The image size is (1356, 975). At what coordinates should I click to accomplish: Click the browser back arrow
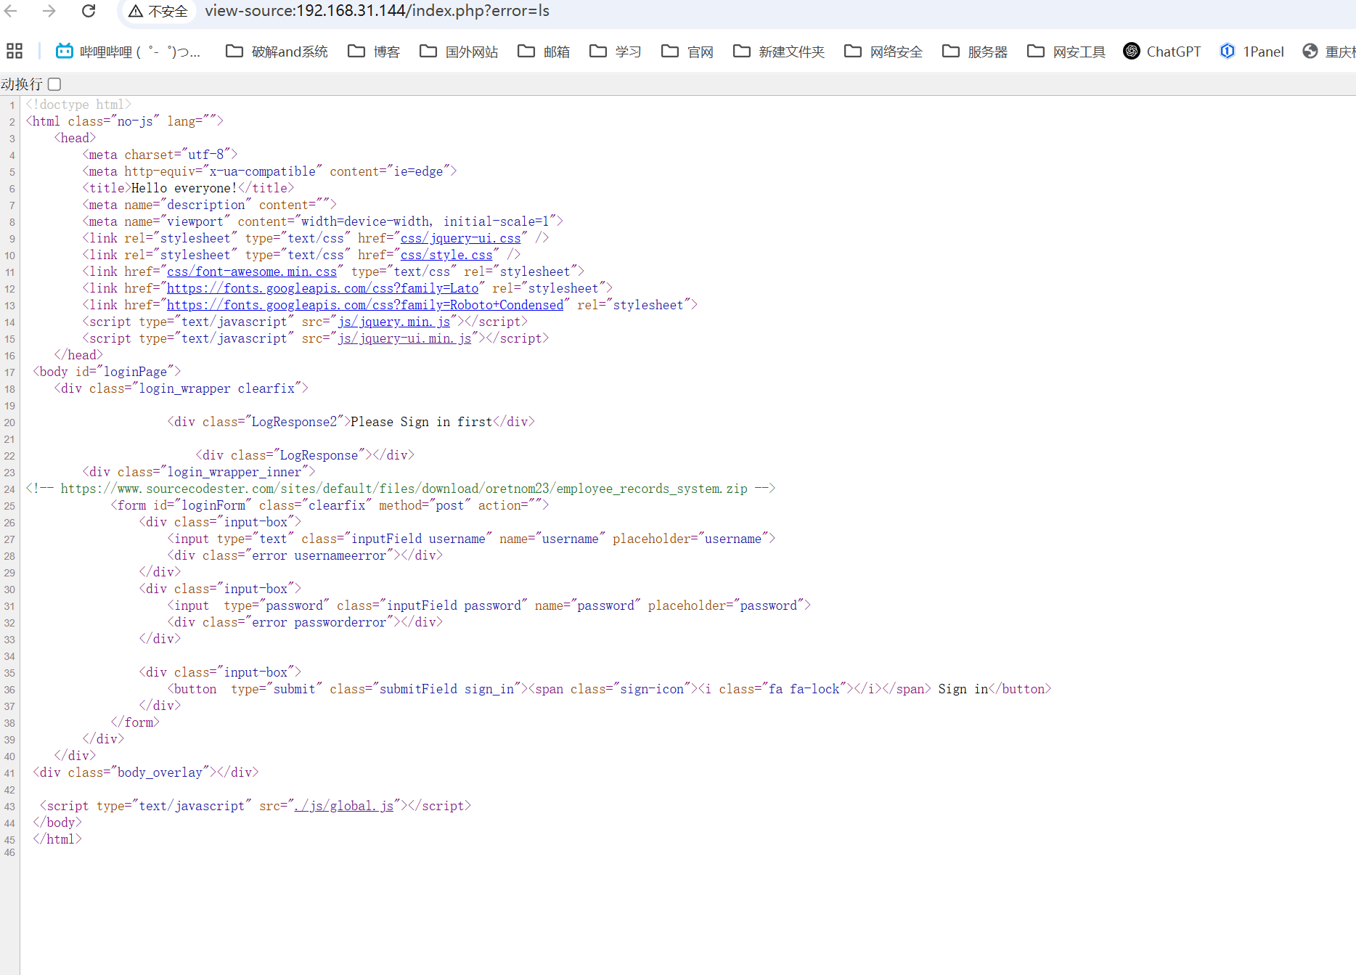[x=12, y=11]
